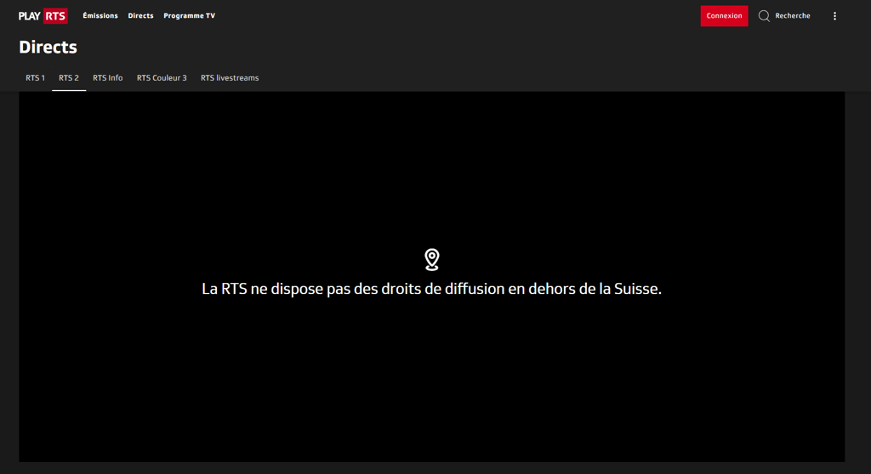Switch to the RTS Info tab
Screen dimensions: 871x474
[x=108, y=77]
